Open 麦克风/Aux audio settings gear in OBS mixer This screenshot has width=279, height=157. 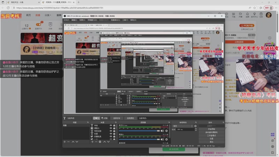pos(167,131)
